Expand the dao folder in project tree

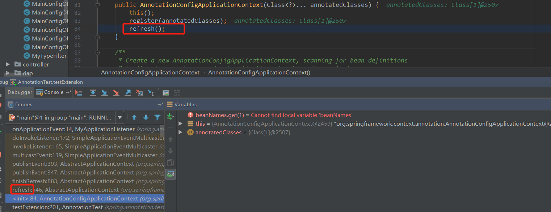(8, 73)
